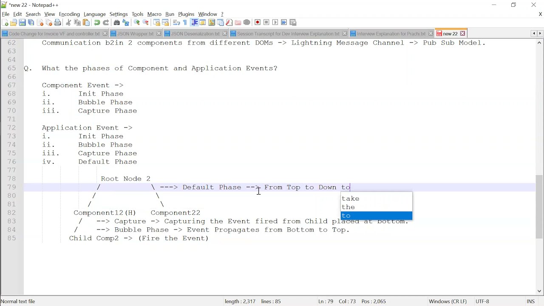Open the Settings menu

pos(119,14)
